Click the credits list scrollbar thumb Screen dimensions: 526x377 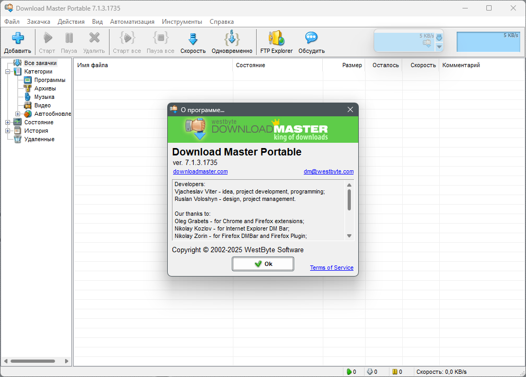(349, 200)
